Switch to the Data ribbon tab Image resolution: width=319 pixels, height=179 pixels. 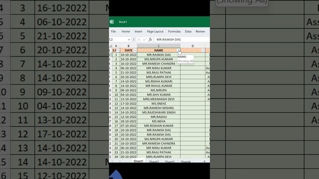pyautogui.click(x=188, y=31)
